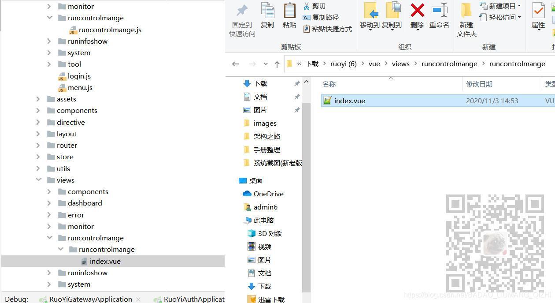Open 架构之路 folder in navigation pane
Screen dimensions: 555x303
pos(267,136)
